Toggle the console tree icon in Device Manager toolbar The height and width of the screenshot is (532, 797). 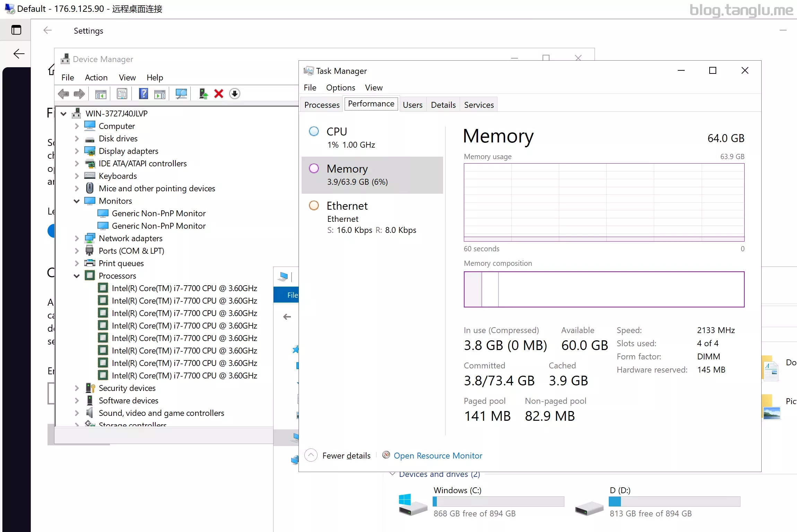(x=101, y=94)
